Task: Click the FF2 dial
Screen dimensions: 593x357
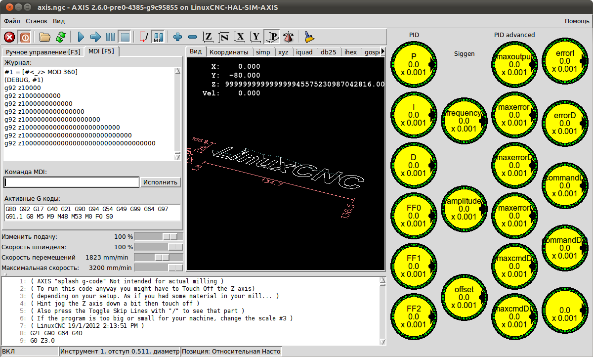Action: (414, 317)
